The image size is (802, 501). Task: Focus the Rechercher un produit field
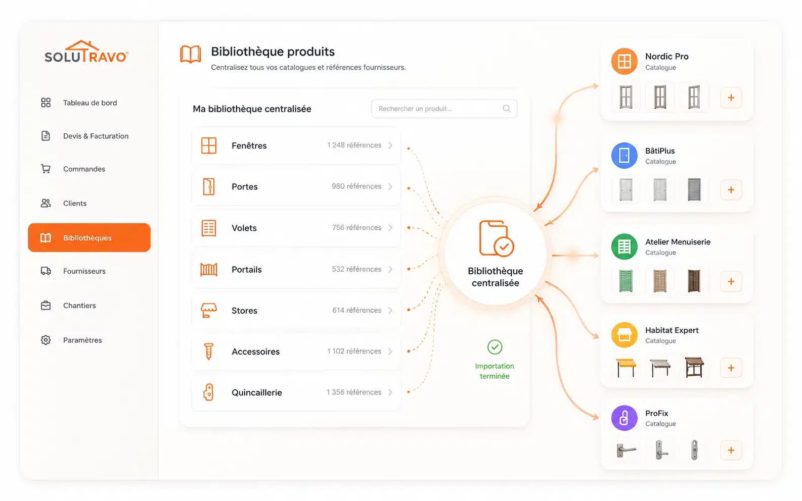(x=444, y=109)
